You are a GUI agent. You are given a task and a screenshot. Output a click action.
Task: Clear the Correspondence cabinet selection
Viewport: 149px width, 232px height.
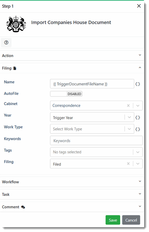128,106
